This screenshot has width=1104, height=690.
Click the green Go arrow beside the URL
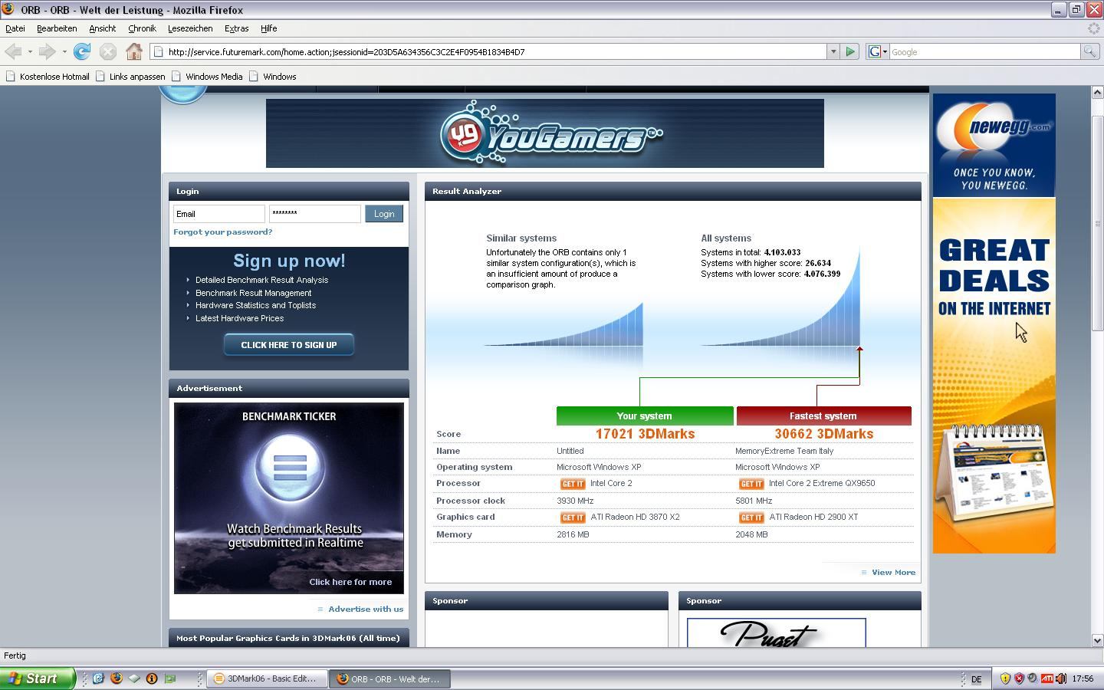click(850, 52)
